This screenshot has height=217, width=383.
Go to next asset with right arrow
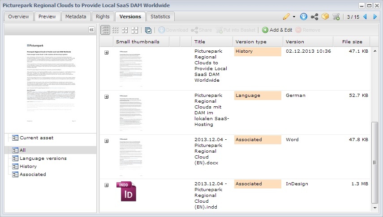pyautogui.click(x=375, y=17)
